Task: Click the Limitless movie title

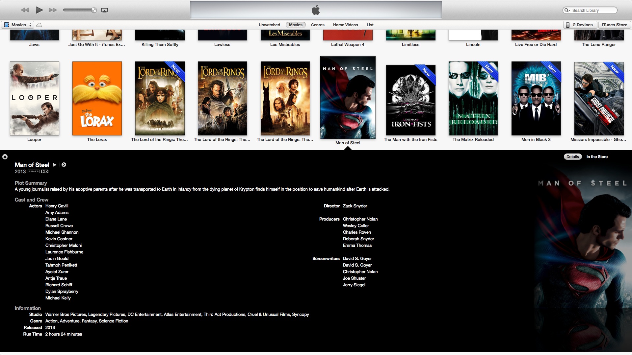Action: click(x=410, y=45)
